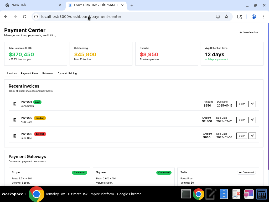Reload the page with the refresh icon
The width and height of the screenshot is (269, 202).
(25, 17)
